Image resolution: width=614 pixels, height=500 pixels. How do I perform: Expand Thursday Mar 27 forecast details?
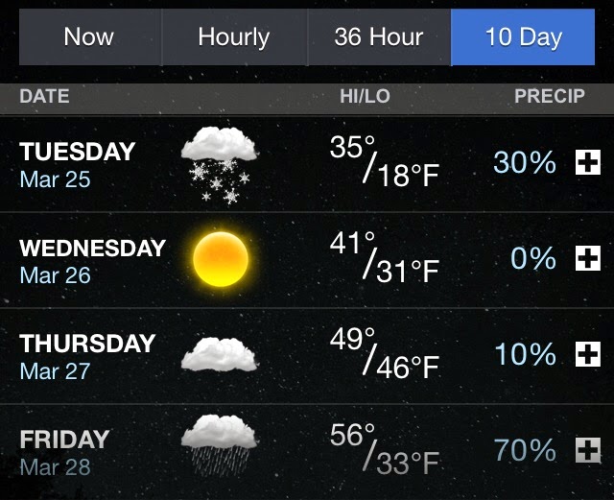[x=586, y=355]
